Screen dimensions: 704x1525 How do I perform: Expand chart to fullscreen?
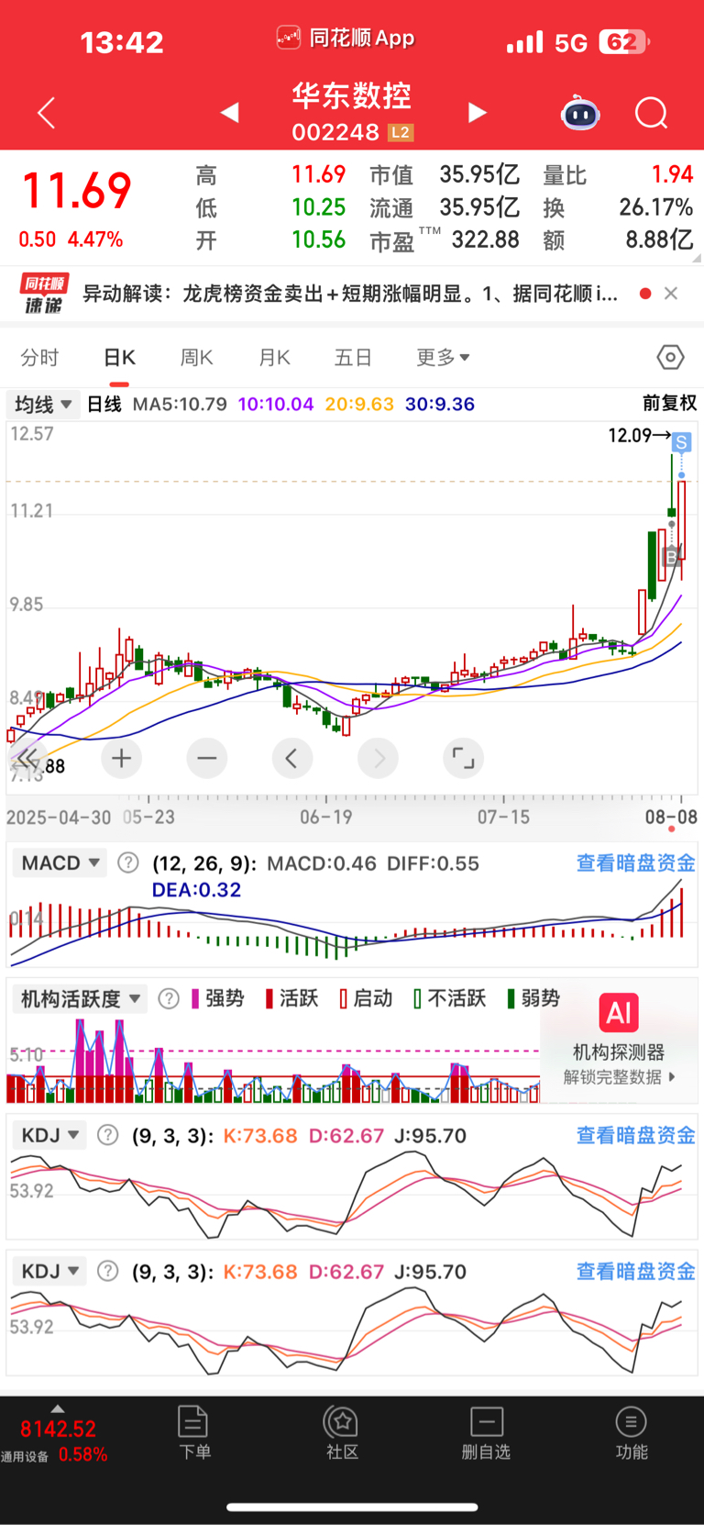pyautogui.click(x=464, y=758)
